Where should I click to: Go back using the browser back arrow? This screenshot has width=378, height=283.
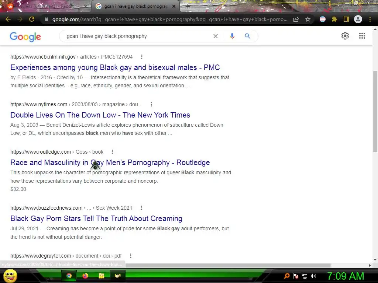[8, 19]
